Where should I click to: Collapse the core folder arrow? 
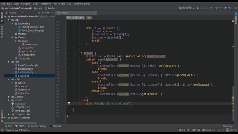9,62
